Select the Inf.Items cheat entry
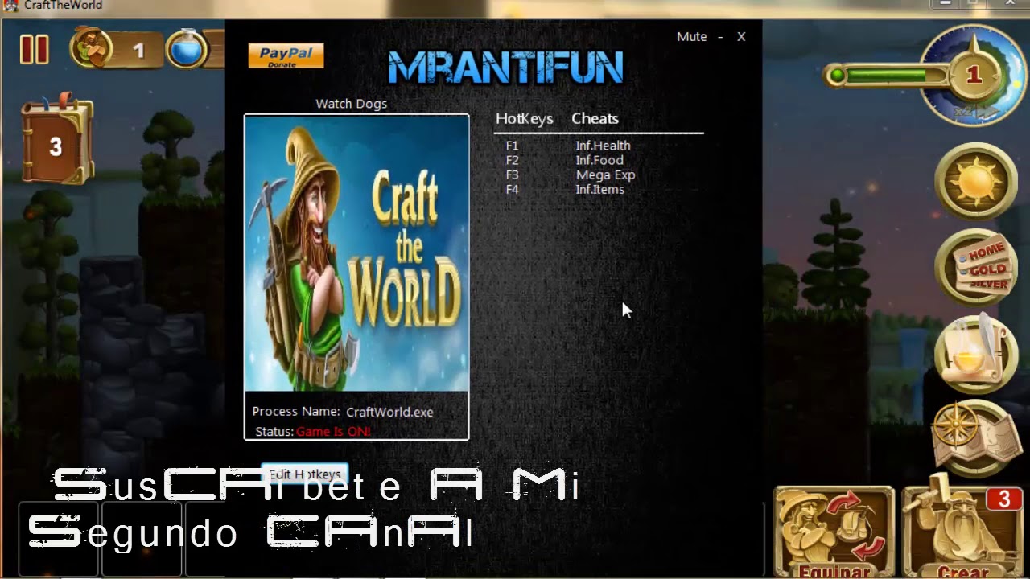This screenshot has height=579, width=1030. [x=599, y=190]
